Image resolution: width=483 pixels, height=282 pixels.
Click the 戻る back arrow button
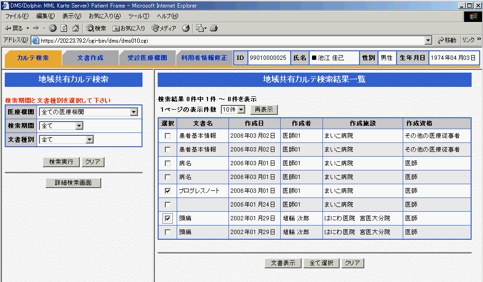click(14, 28)
